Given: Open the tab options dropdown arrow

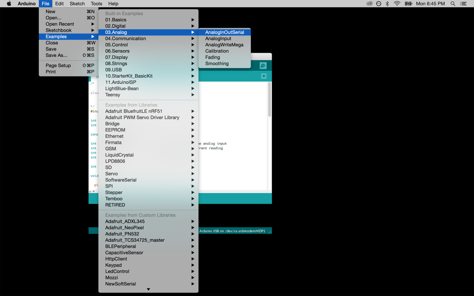Looking at the screenshot, I should pyautogui.click(x=264, y=76).
